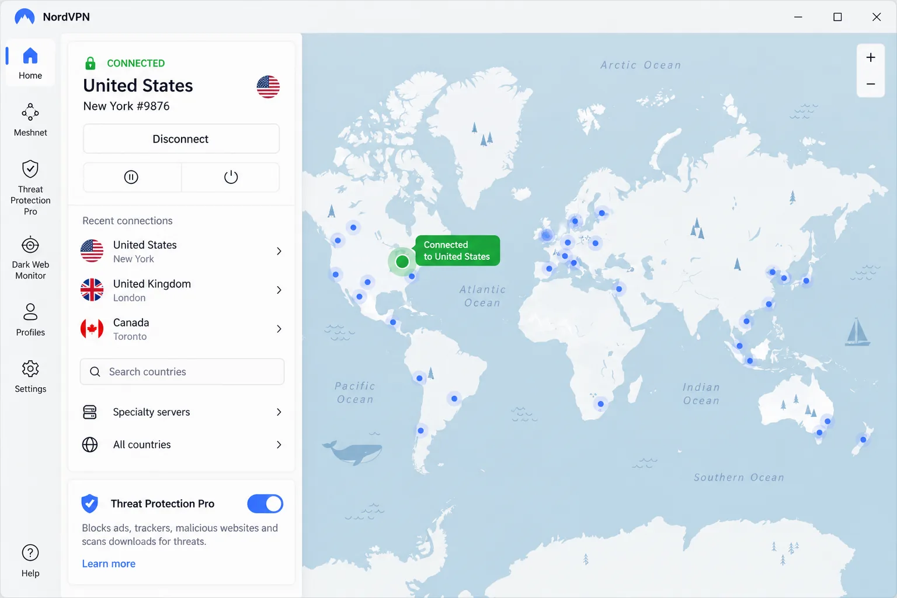The width and height of the screenshot is (897, 598).
Task: Click the Connected to United States map label
Action: 457,251
